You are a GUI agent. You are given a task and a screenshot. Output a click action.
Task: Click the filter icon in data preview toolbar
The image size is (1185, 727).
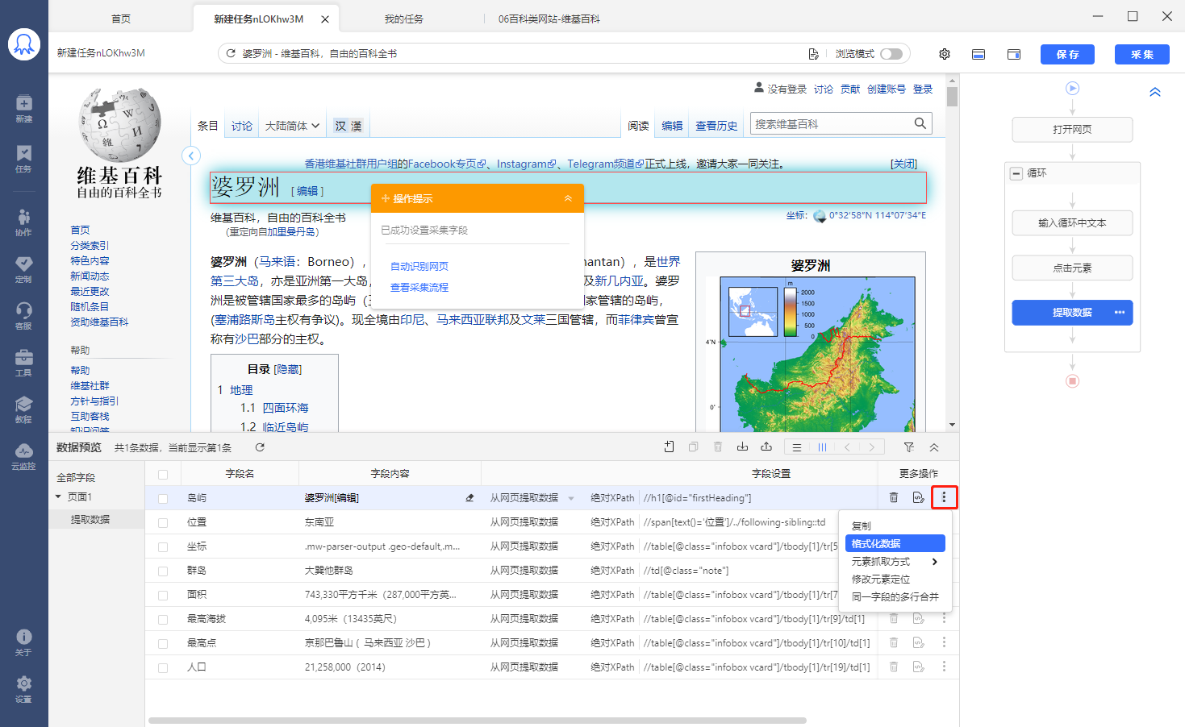(909, 447)
